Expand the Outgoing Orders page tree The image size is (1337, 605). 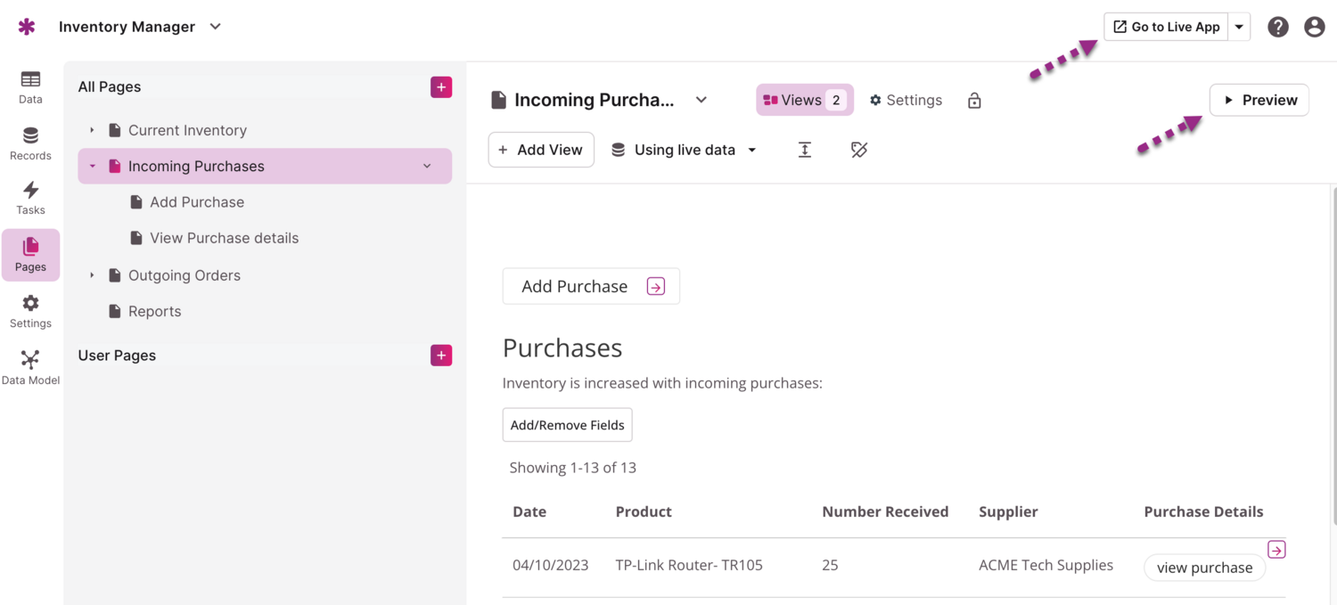pyautogui.click(x=92, y=275)
